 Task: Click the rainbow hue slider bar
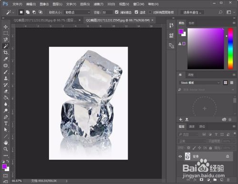click(x=230, y=49)
